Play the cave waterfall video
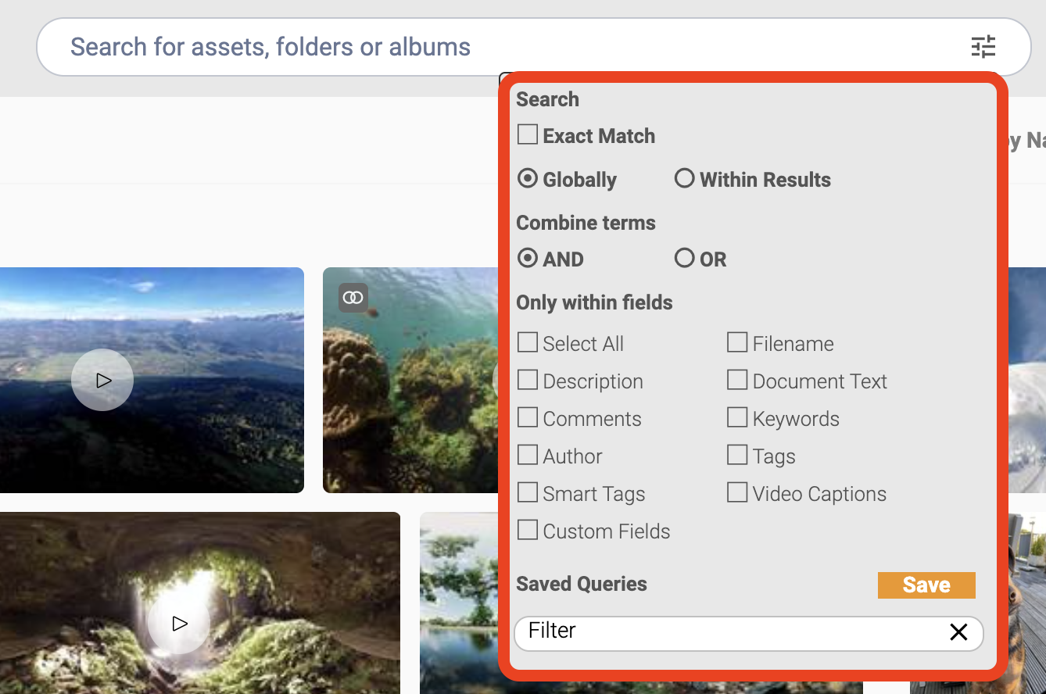 click(x=179, y=623)
